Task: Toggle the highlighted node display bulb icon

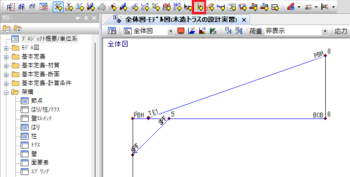Action: 58,7
